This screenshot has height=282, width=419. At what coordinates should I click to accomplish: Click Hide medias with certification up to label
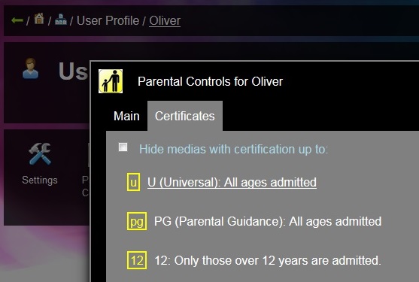[x=233, y=149]
